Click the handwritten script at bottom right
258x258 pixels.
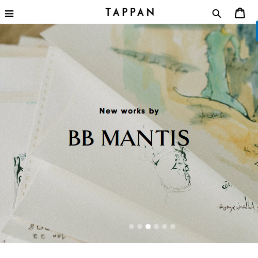237,205
